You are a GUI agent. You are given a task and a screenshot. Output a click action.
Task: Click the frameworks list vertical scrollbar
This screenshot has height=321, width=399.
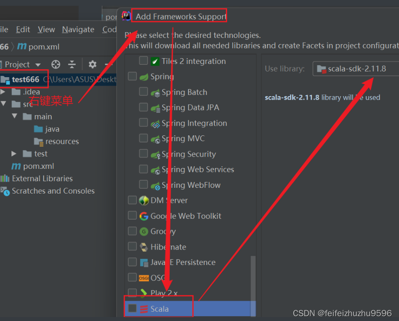tap(253, 286)
